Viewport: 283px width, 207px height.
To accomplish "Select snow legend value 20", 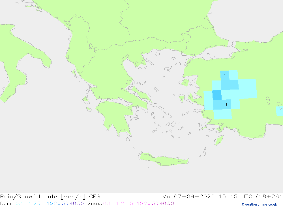I will pos(147,203).
